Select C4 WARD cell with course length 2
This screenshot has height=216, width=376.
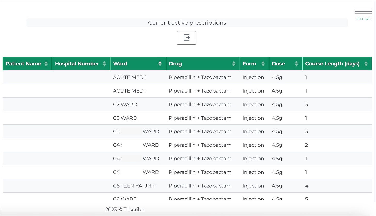tap(136, 145)
